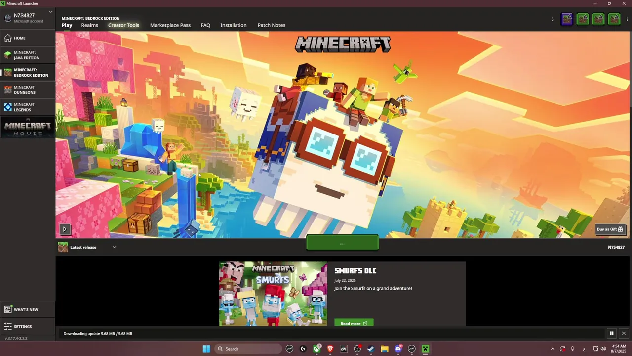Click the grass block icon beside Latest release
This screenshot has height=356, width=632.
(63, 247)
